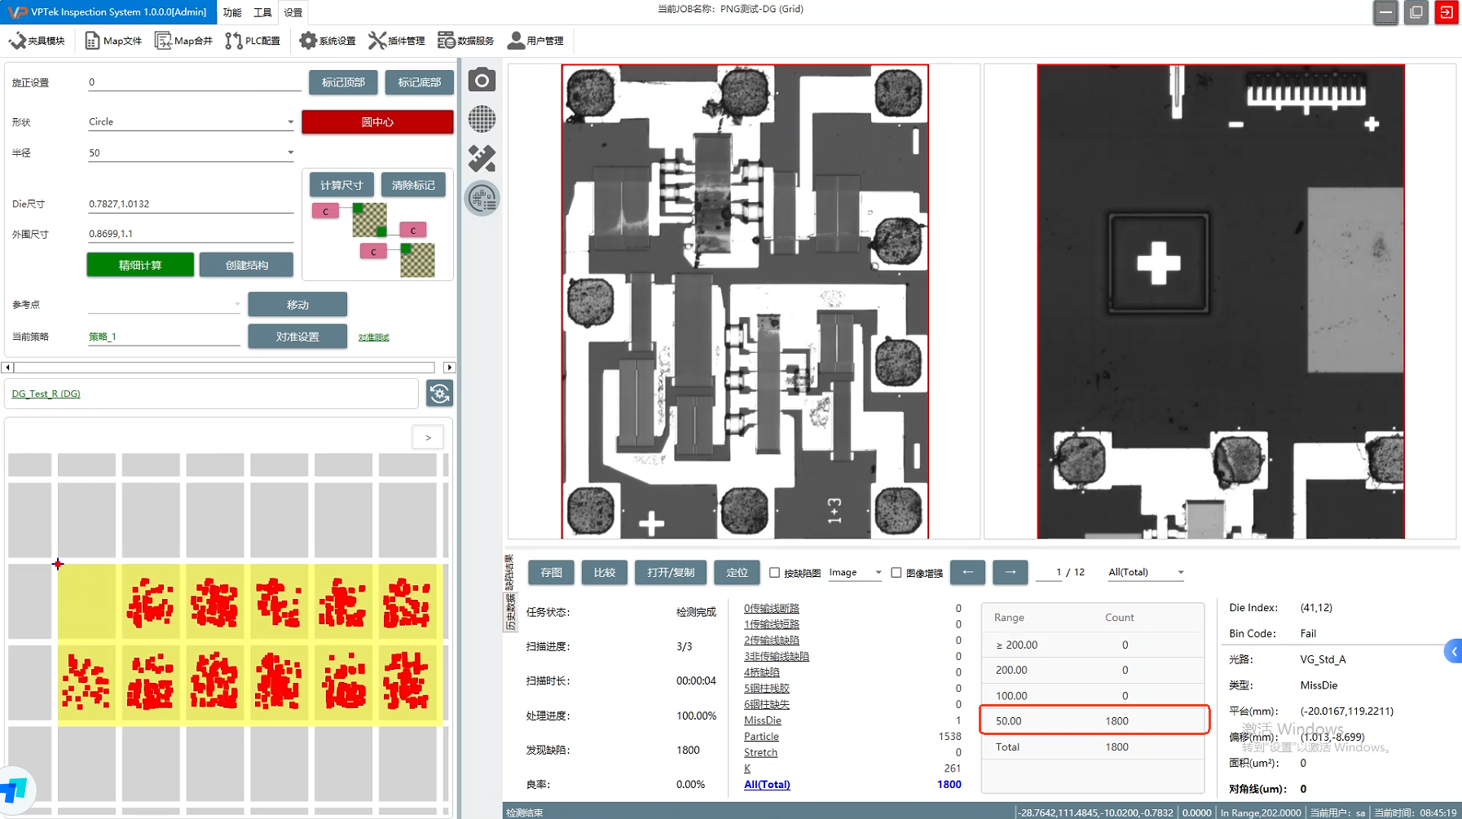
Task: Click the top pink C marker
Action: [x=325, y=211]
